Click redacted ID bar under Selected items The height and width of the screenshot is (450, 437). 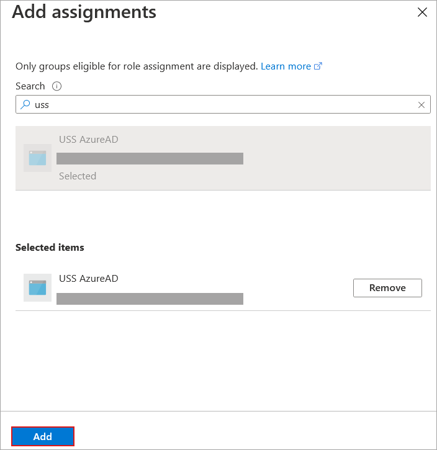pyautogui.click(x=150, y=299)
